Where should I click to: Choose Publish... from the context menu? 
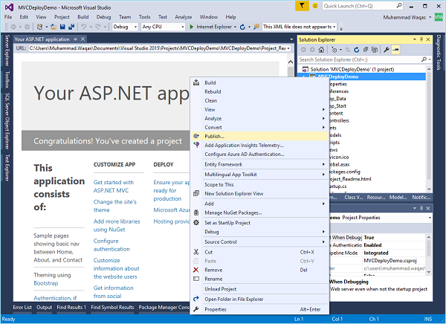coord(214,135)
